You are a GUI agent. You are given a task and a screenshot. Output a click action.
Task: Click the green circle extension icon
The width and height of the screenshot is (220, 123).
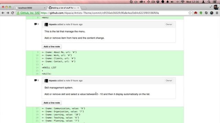(201, 13)
